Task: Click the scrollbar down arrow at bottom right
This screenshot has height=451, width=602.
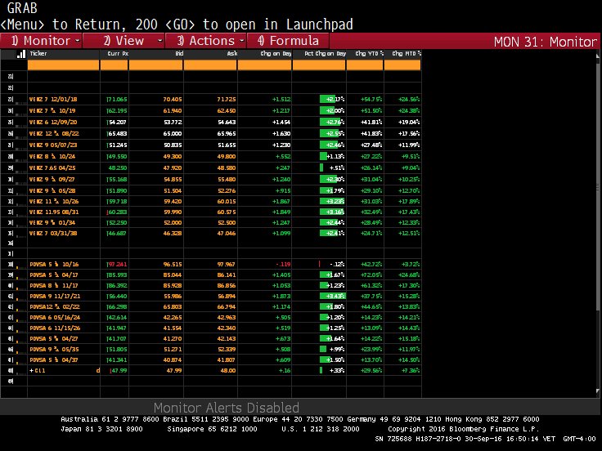Action: (597, 391)
